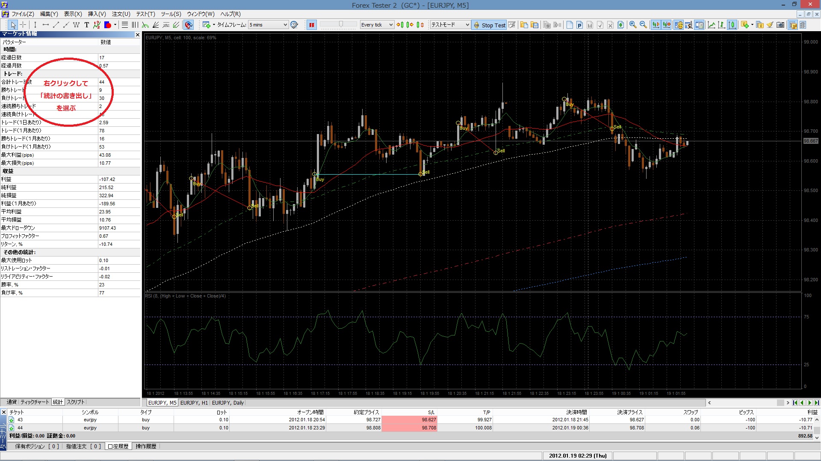Viewport: 821px width, 461px height.
Task: Click the clock settings icon next to timeframe
Action: (x=294, y=25)
